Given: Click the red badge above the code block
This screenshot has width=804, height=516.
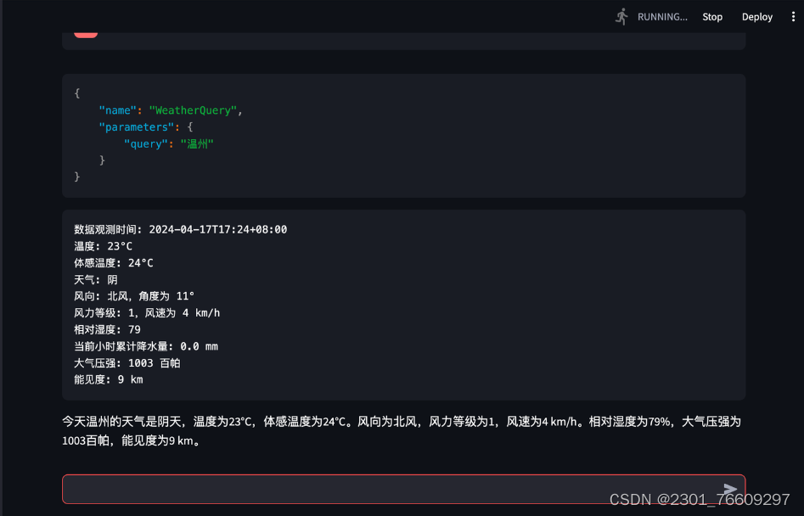Looking at the screenshot, I should coord(86,29).
